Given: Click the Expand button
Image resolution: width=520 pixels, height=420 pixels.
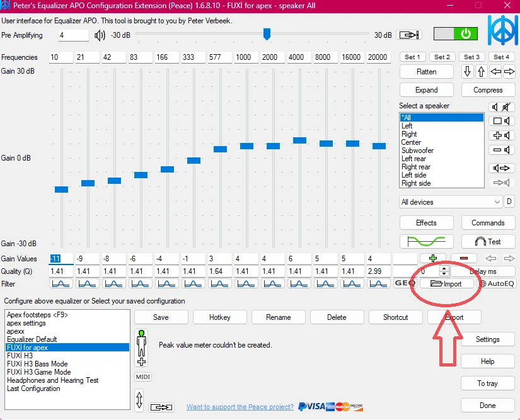Looking at the screenshot, I should (427, 90).
